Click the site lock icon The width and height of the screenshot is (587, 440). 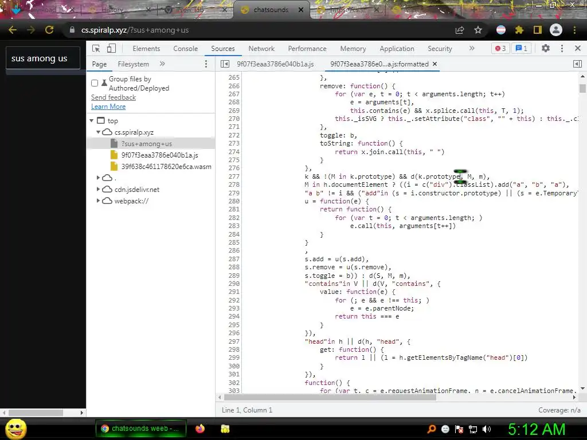pyautogui.click(x=72, y=30)
